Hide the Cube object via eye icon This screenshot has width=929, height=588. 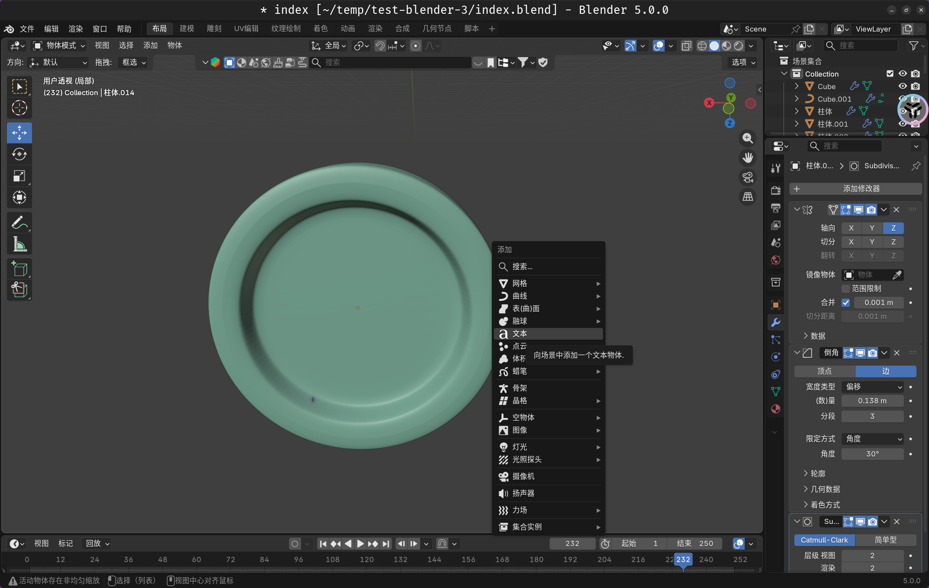tap(903, 86)
